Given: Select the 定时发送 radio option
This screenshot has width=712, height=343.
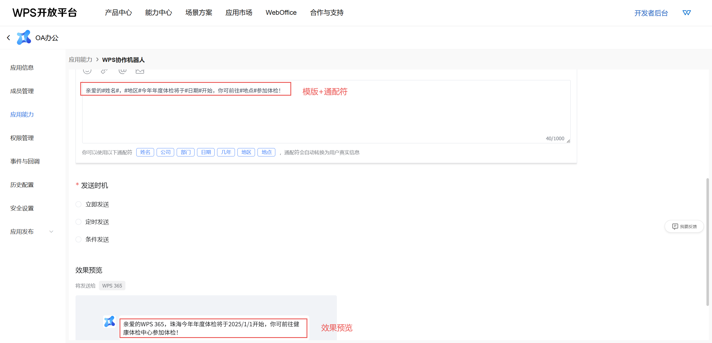Looking at the screenshot, I should tap(79, 222).
